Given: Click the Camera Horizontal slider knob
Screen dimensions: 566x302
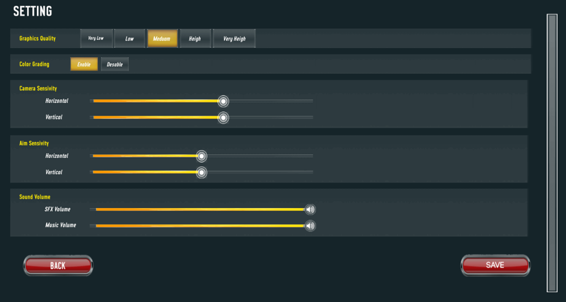Looking at the screenshot, I should point(223,101).
